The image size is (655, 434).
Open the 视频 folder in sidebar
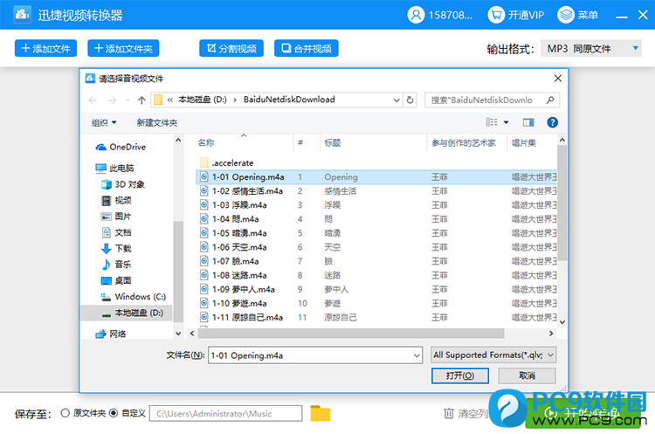pyautogui.click(x=116, y=201)
